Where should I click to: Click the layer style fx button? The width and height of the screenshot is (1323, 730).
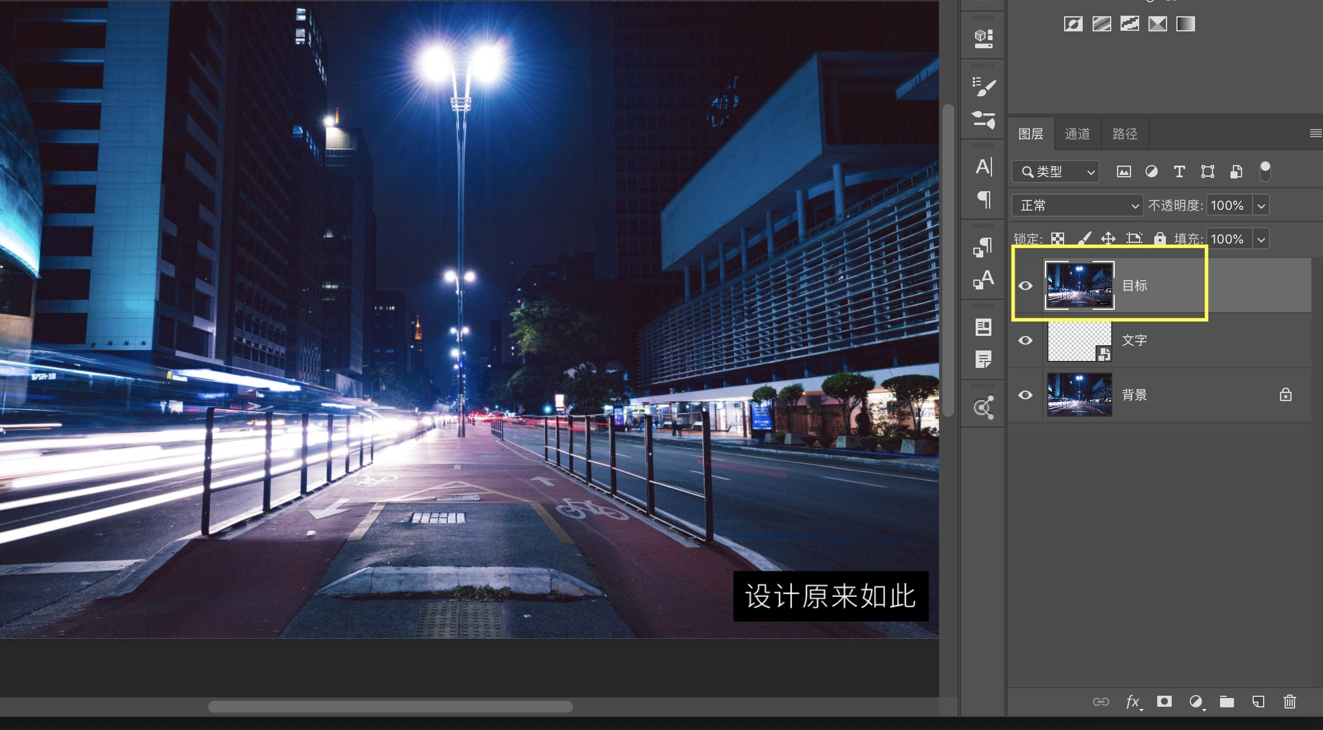(x=1132, y=702)
